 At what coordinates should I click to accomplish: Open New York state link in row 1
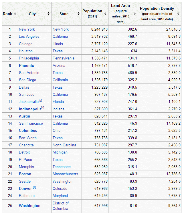[x=61, y=29]
